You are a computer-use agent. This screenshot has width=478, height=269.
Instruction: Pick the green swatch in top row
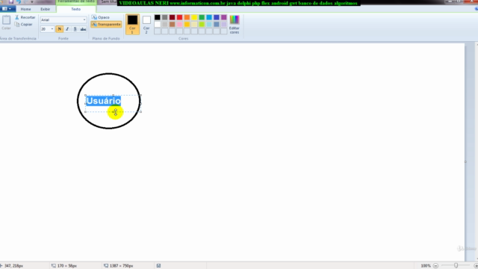(202, 17)
